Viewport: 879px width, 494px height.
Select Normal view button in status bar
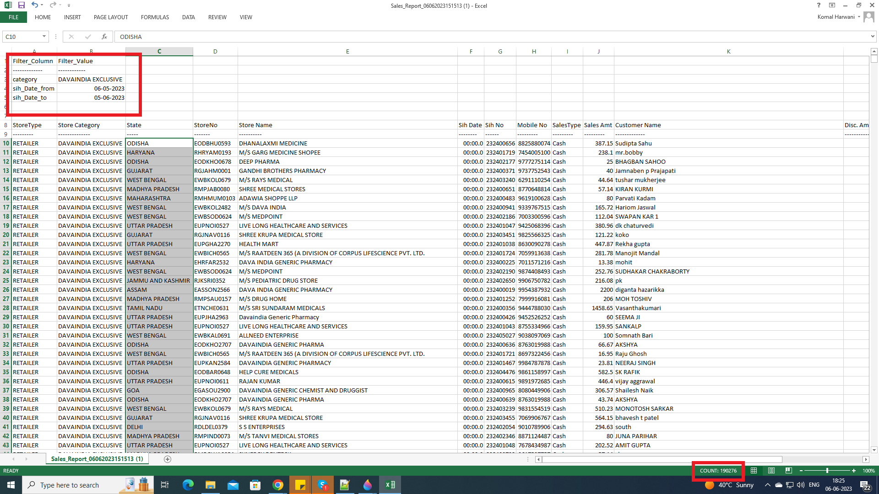754,471
